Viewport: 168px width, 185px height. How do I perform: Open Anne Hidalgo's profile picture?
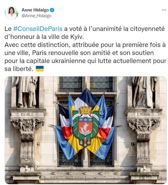pyautogui.click(x=11, y=13)
